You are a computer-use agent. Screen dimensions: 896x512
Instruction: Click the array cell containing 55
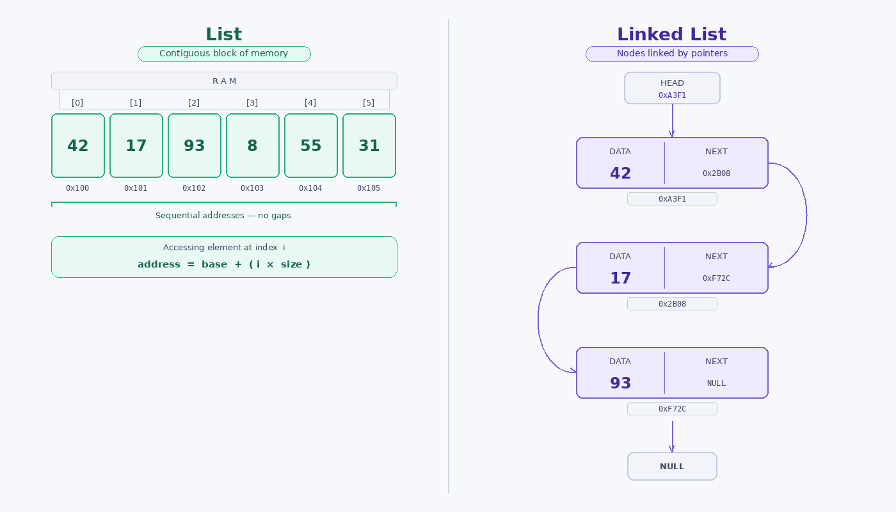coord(311,146)
